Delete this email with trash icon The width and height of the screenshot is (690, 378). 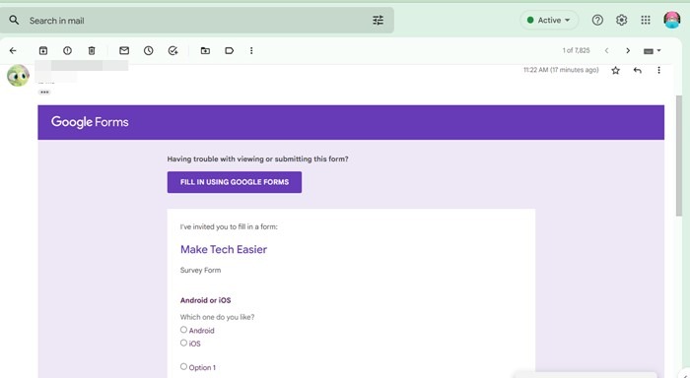coord(92,50)
